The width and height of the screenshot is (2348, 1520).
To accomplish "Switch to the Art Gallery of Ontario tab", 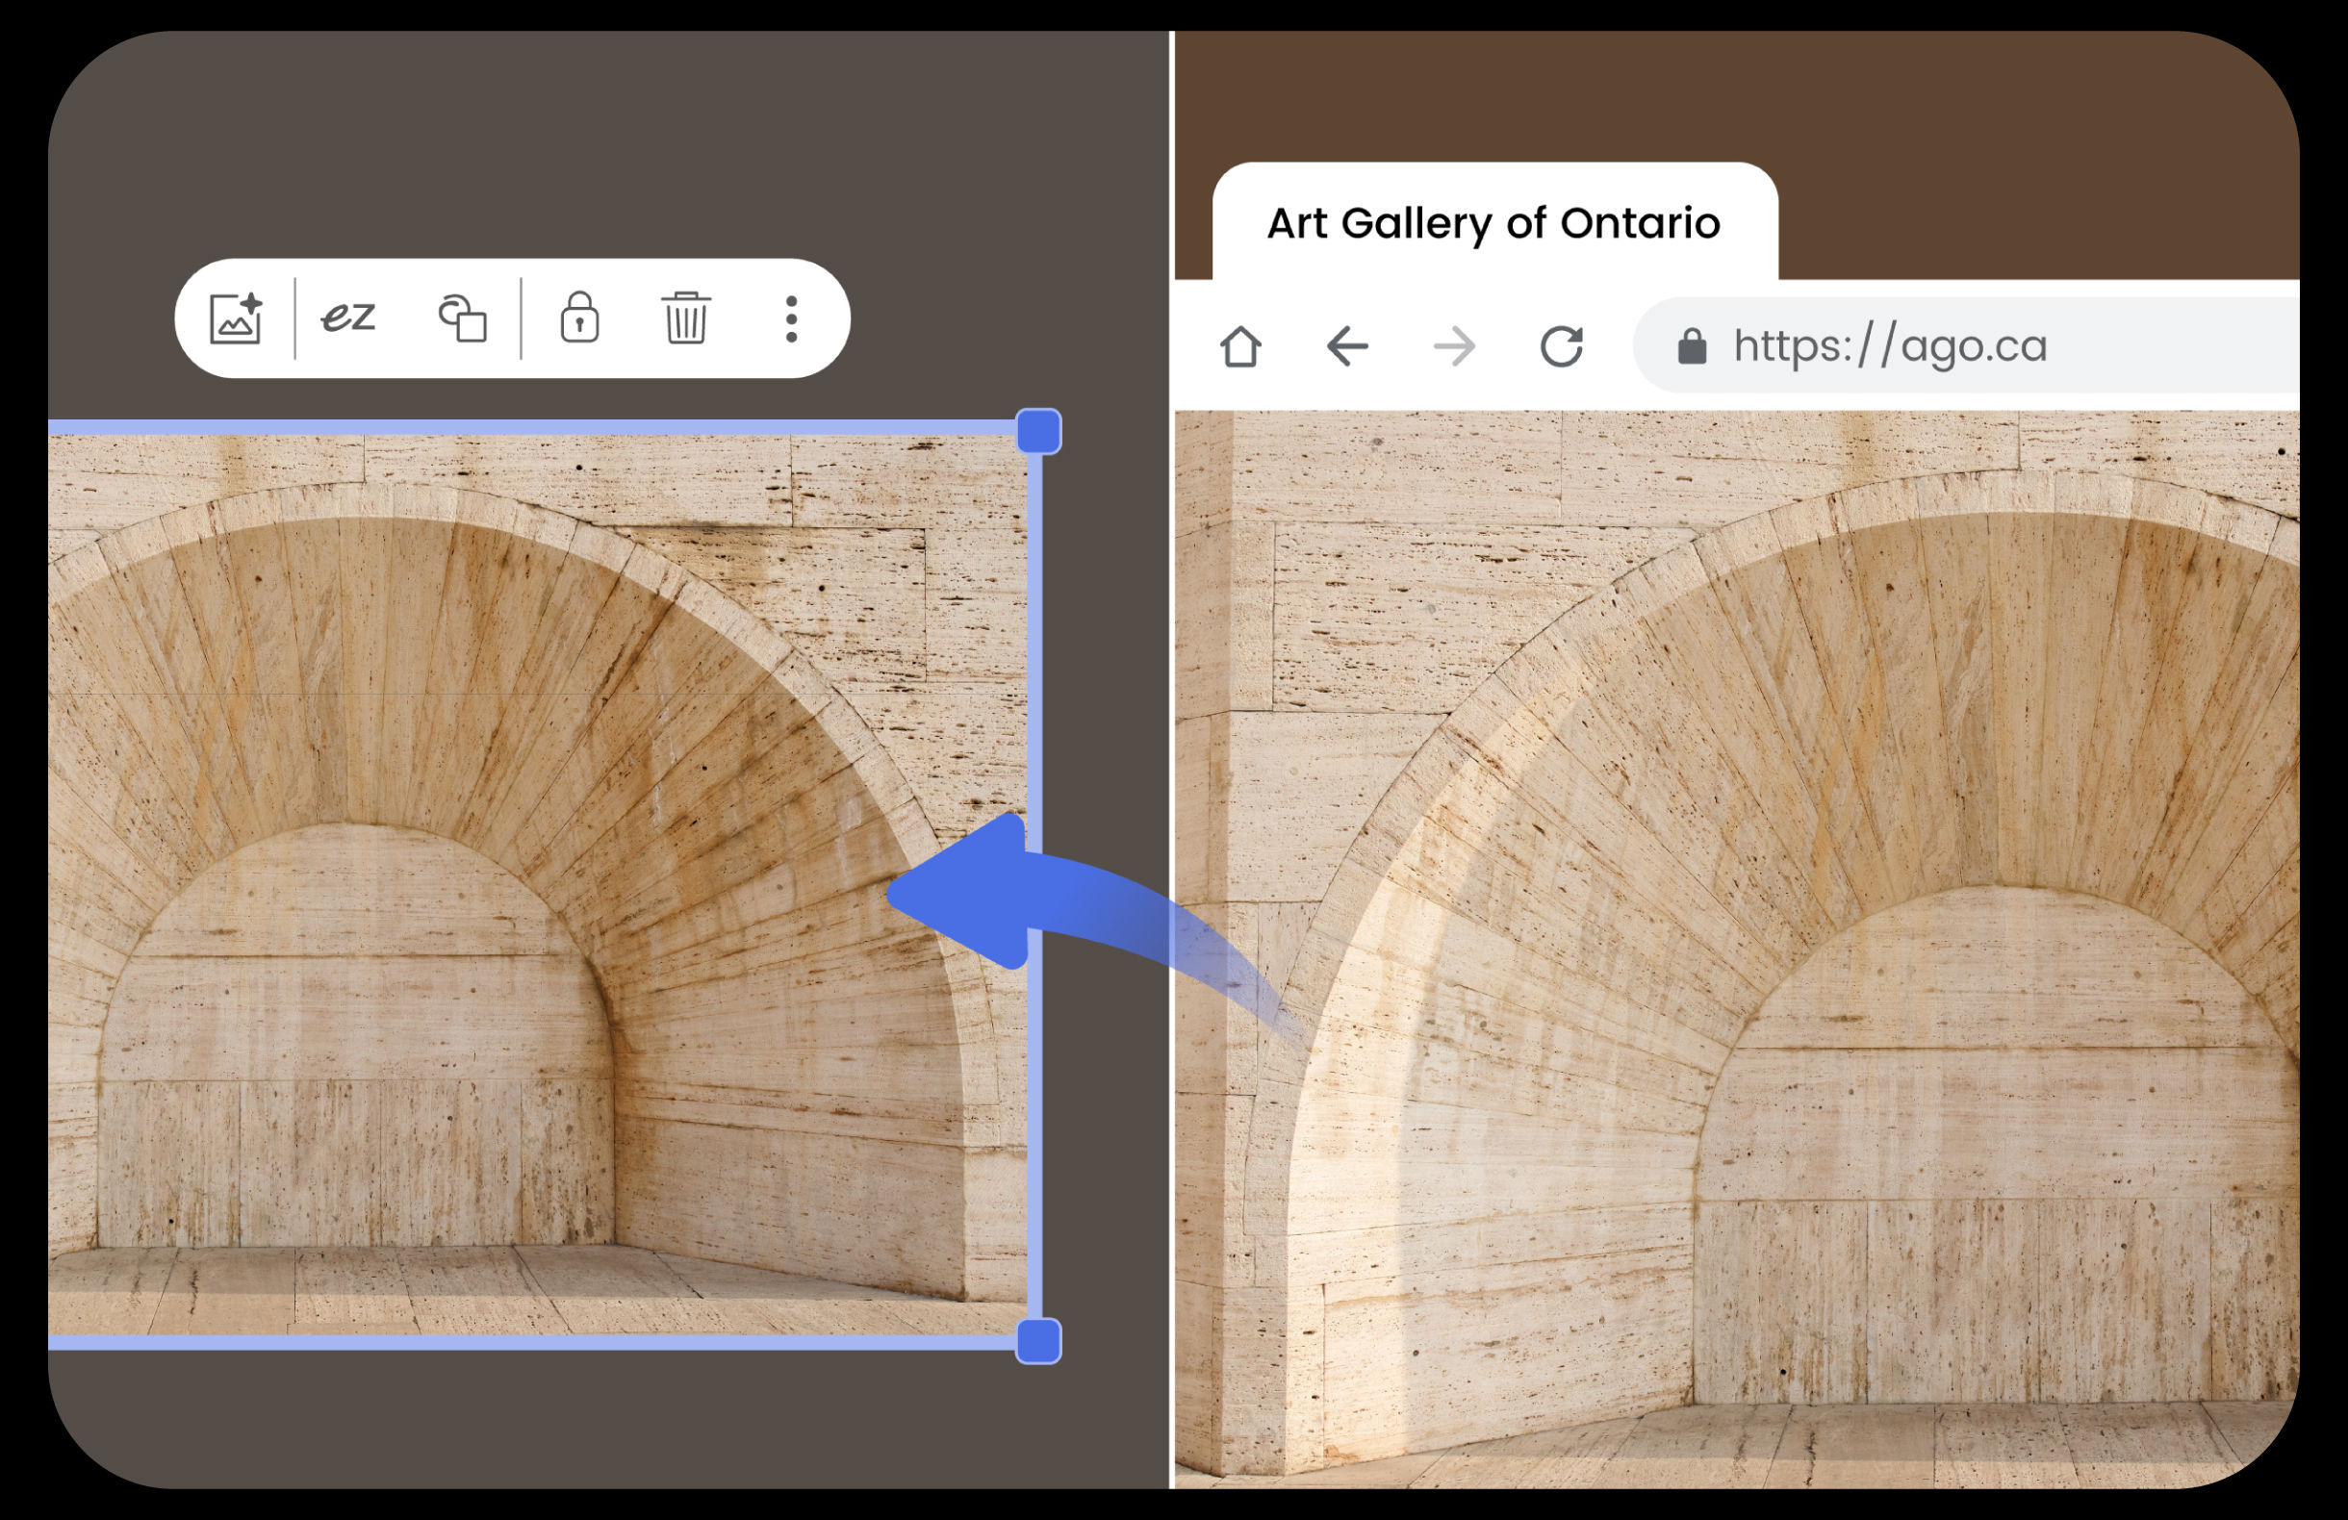I will (1493, 224).
